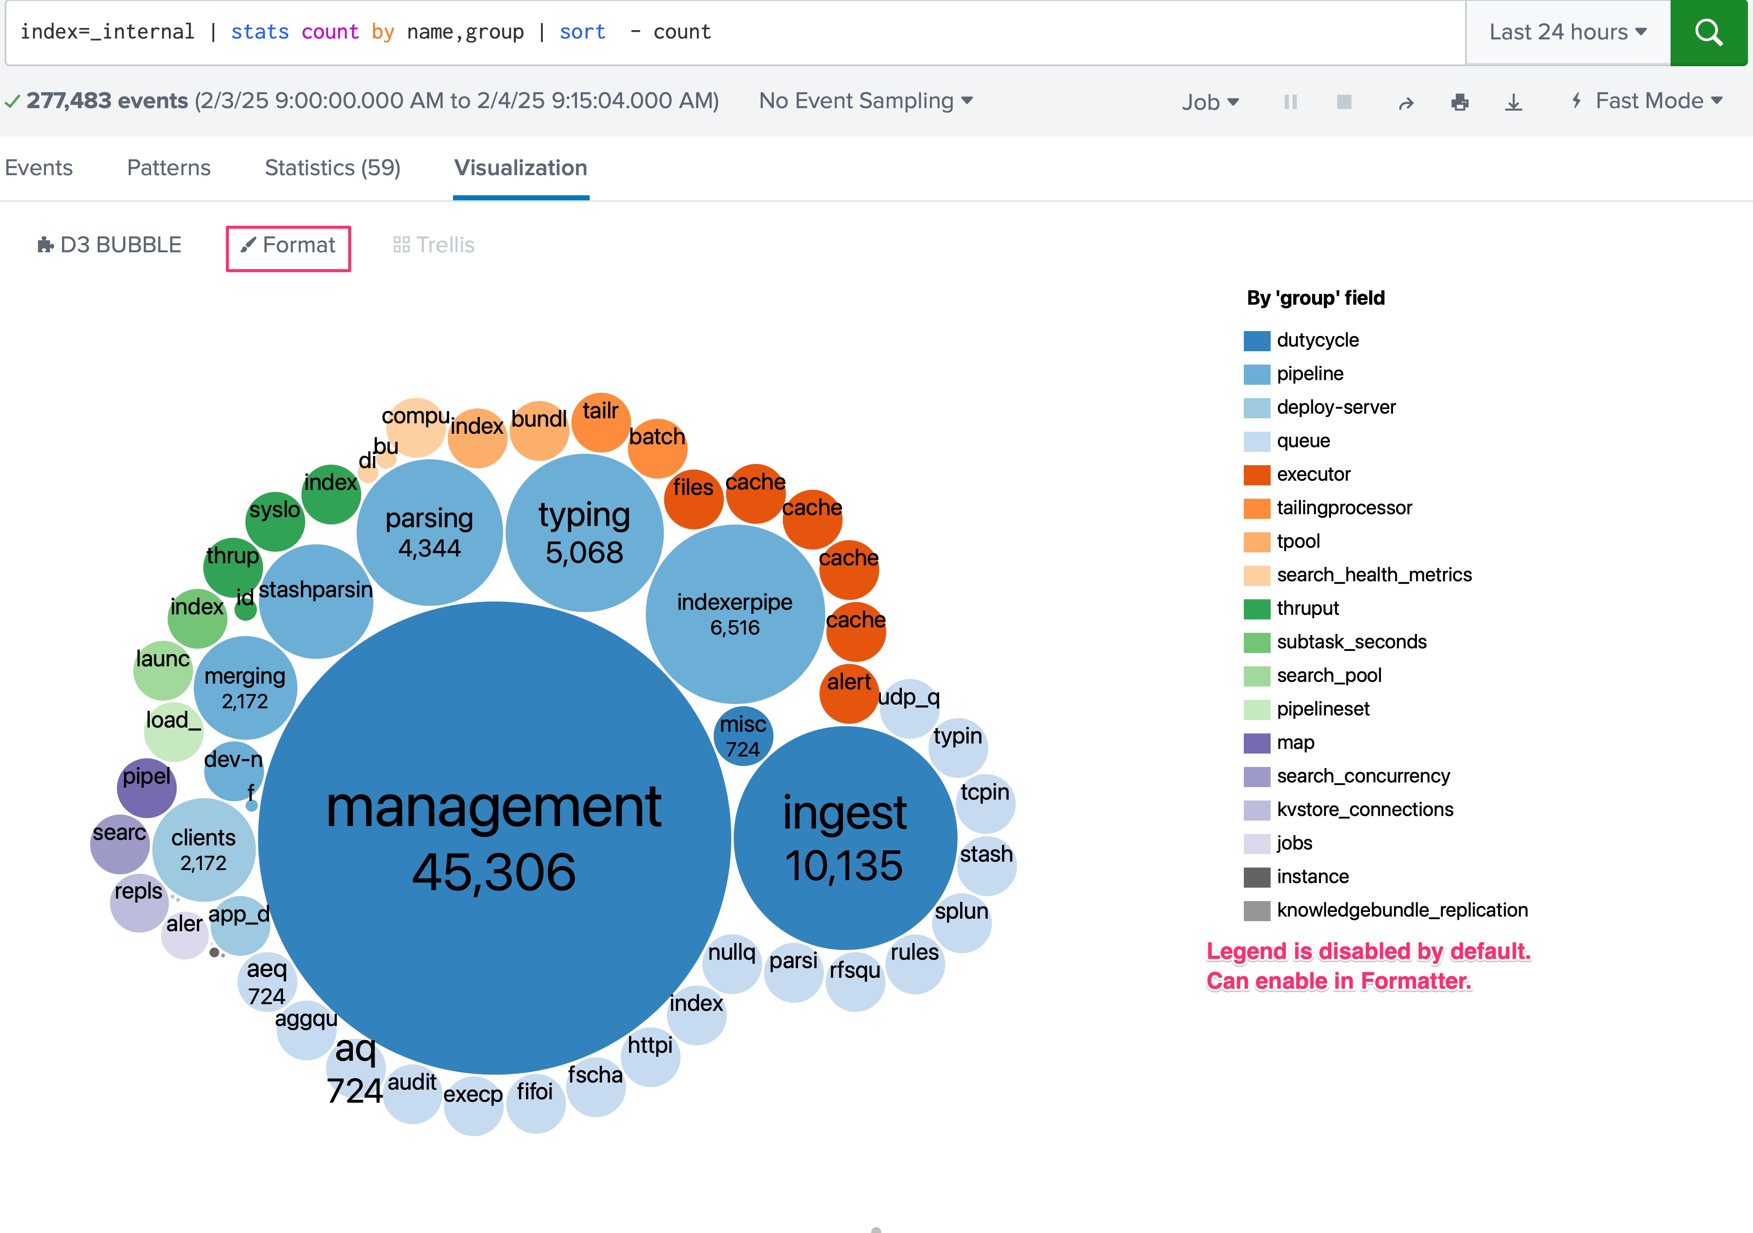
Task: Open the Patterns tab
Action: click(x=169, y=168)
